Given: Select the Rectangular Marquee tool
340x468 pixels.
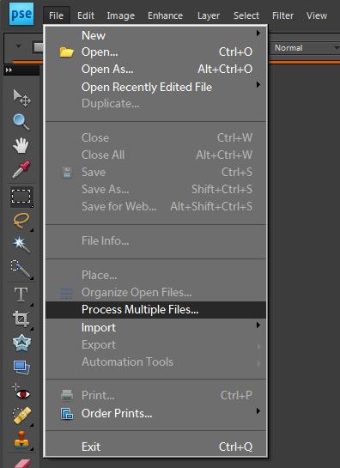Looking at the screenshot, I should [21, 197].
